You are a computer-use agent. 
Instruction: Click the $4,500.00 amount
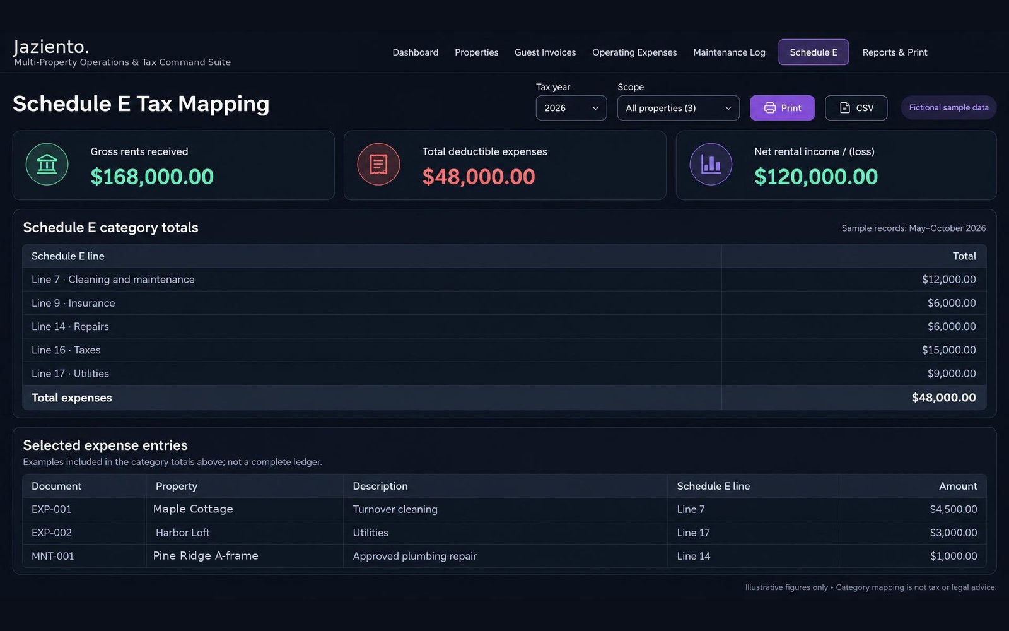954,509
